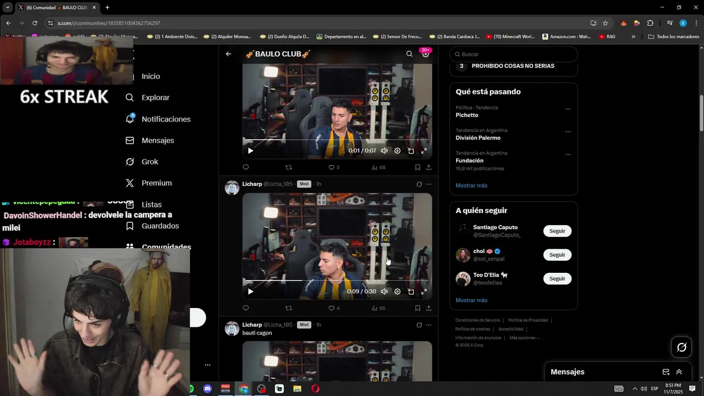Screen dimensions: 704x396
Task: Open more options for Fundación trend
Action: (568, 155)
